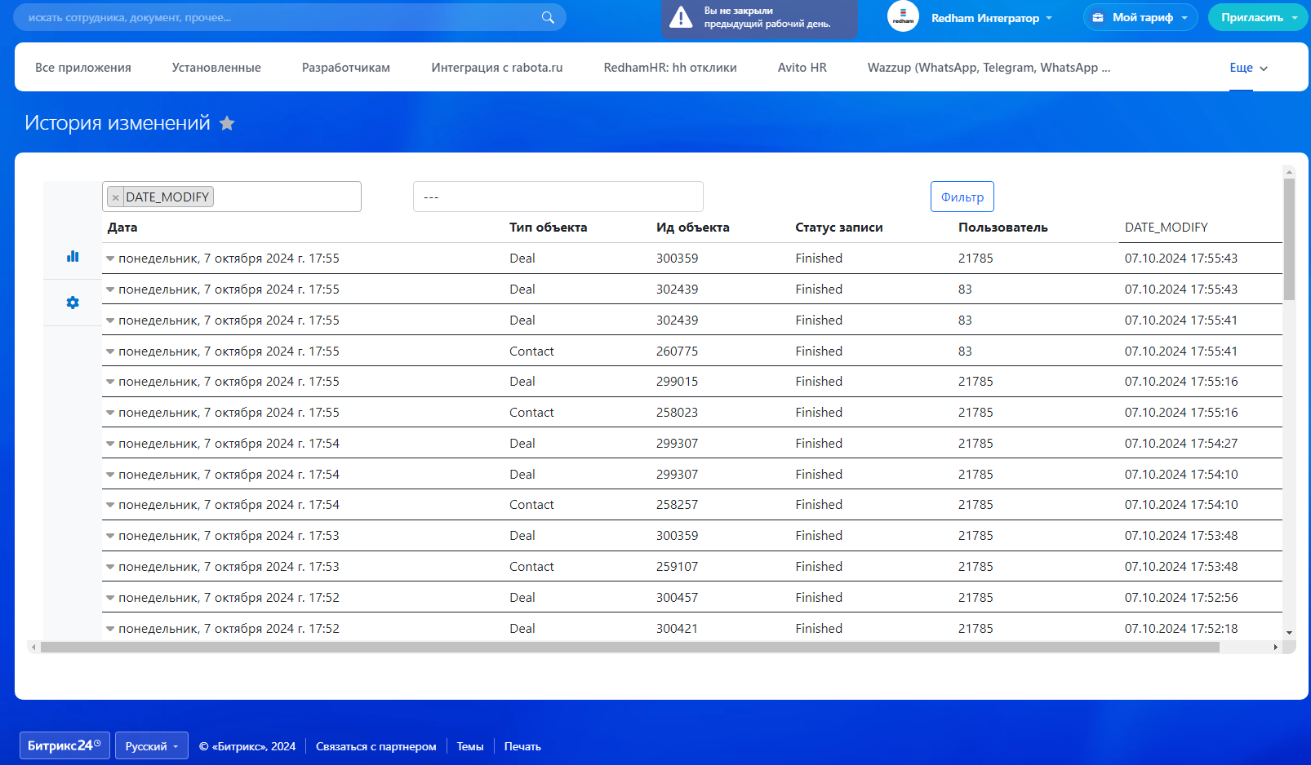Click the top search input field
Image resolution: width=1311 pixels, height=765 pixels.
coord(278,17)
